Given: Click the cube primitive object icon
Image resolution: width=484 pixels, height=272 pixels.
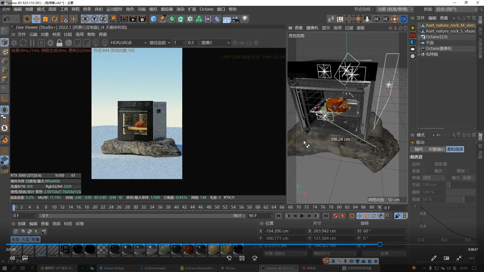Looking at the screenshot, I should pyautogui.click(x=154, y=19).
